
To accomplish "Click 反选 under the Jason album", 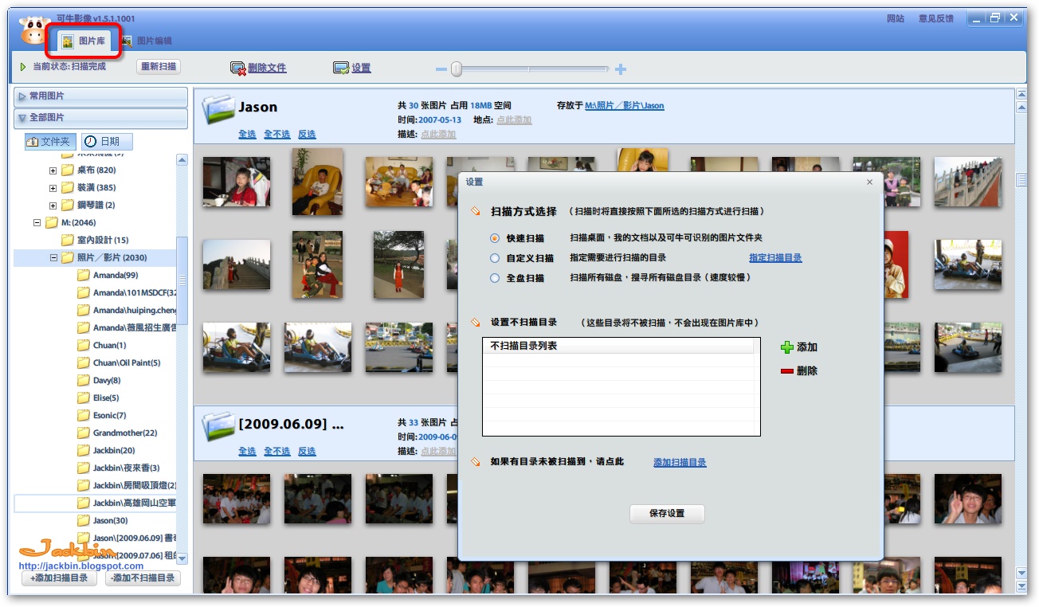I will coord(307,135).
